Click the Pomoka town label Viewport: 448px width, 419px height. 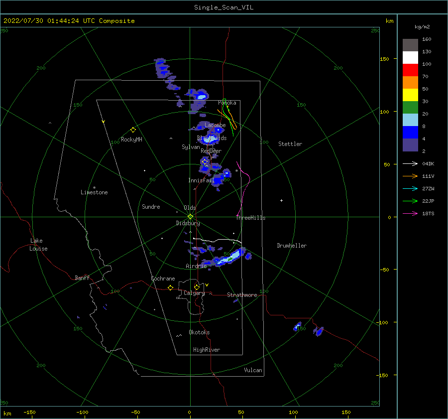[227, 103]
